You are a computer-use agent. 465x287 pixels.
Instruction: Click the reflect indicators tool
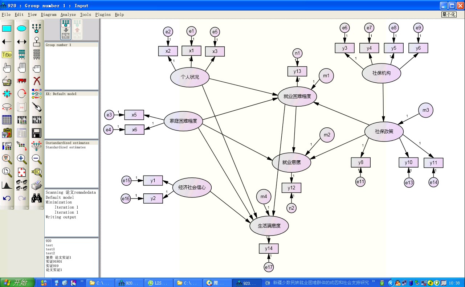(36, 94)
